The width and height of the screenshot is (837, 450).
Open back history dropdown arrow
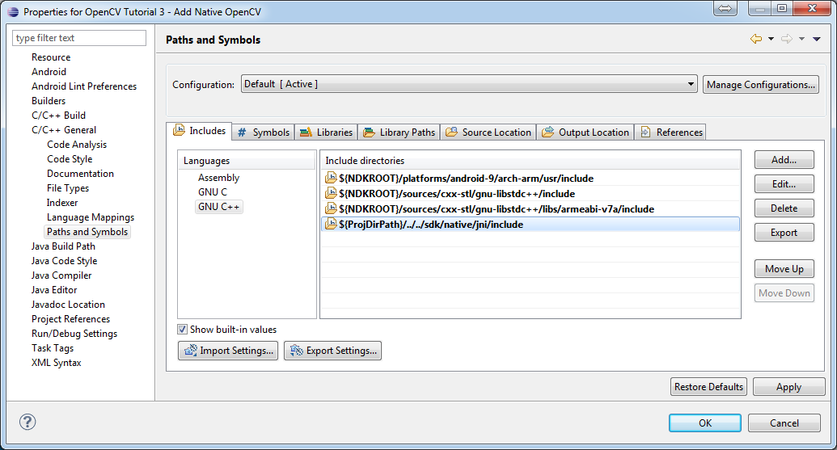coord(771,39)
